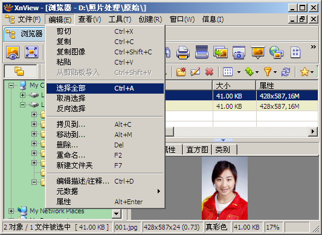Choose 复制图像 menu entry

click(105, 52)
